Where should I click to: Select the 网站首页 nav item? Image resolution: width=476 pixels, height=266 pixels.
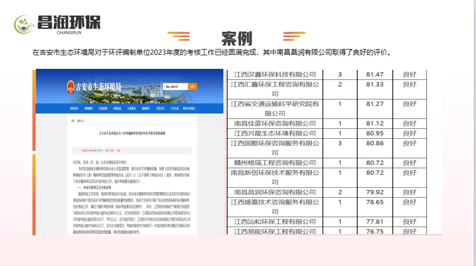74,108
